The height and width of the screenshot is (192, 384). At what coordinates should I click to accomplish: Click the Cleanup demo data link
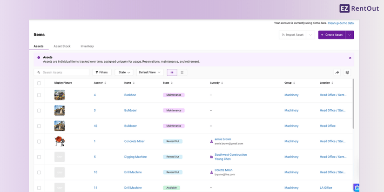pos(340,23)
